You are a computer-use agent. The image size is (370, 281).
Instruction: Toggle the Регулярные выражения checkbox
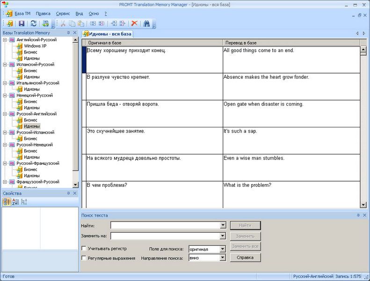coord(84,258)
